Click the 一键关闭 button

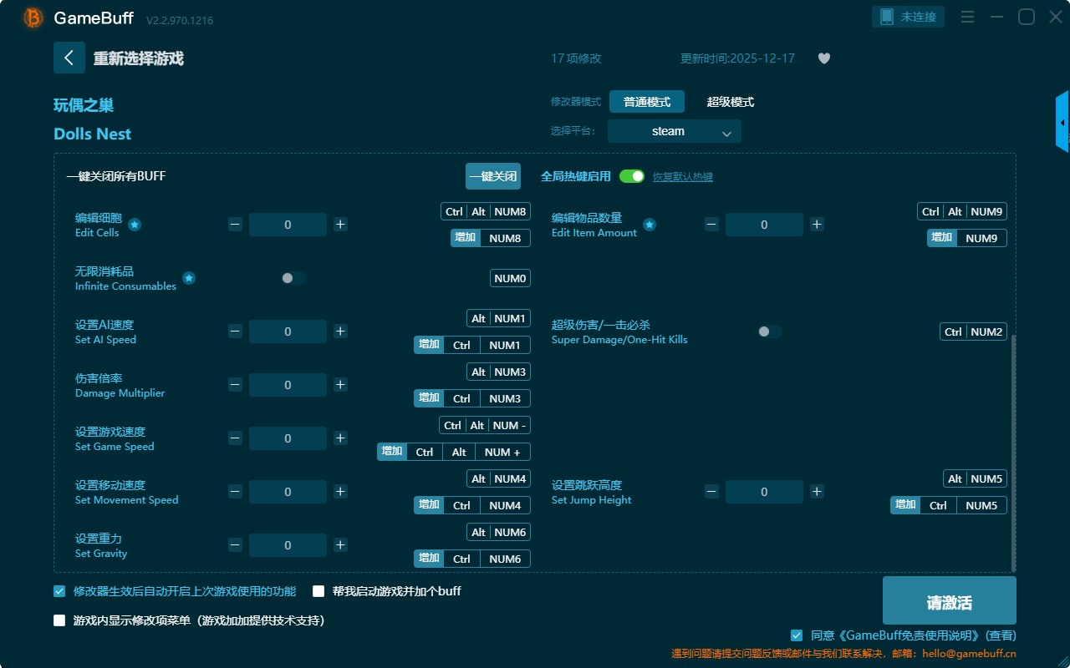(492, 176)
